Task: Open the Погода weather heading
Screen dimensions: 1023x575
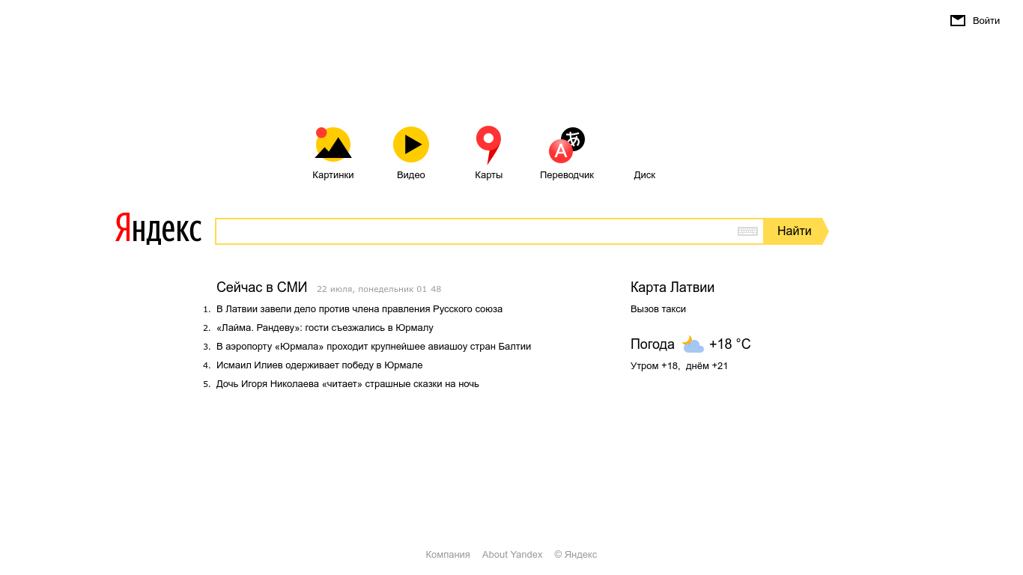Action: pos(652,344)
